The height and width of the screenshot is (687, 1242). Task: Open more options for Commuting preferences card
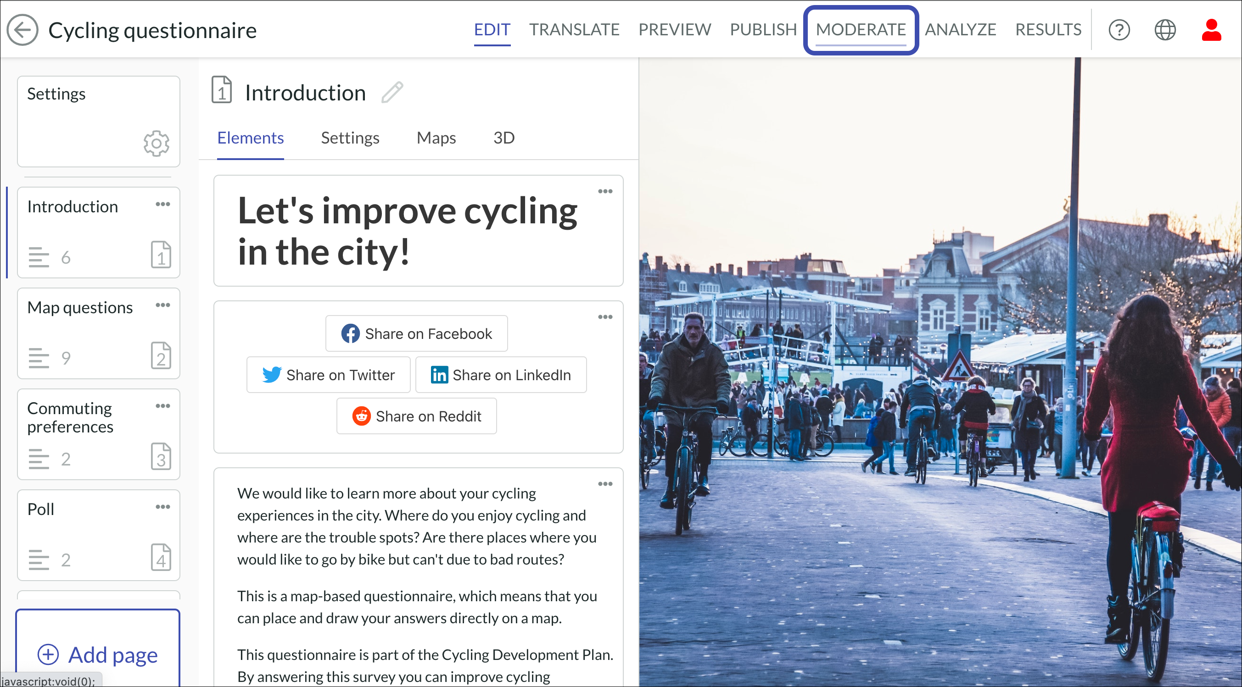pyautogui.click(x=163, y=406)
